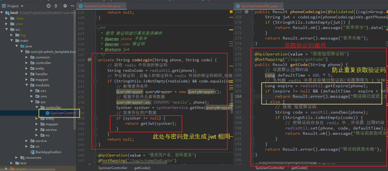Click the oss package folder icon
The width and height of the screenshot is (388, 171).
click(37, 91)
